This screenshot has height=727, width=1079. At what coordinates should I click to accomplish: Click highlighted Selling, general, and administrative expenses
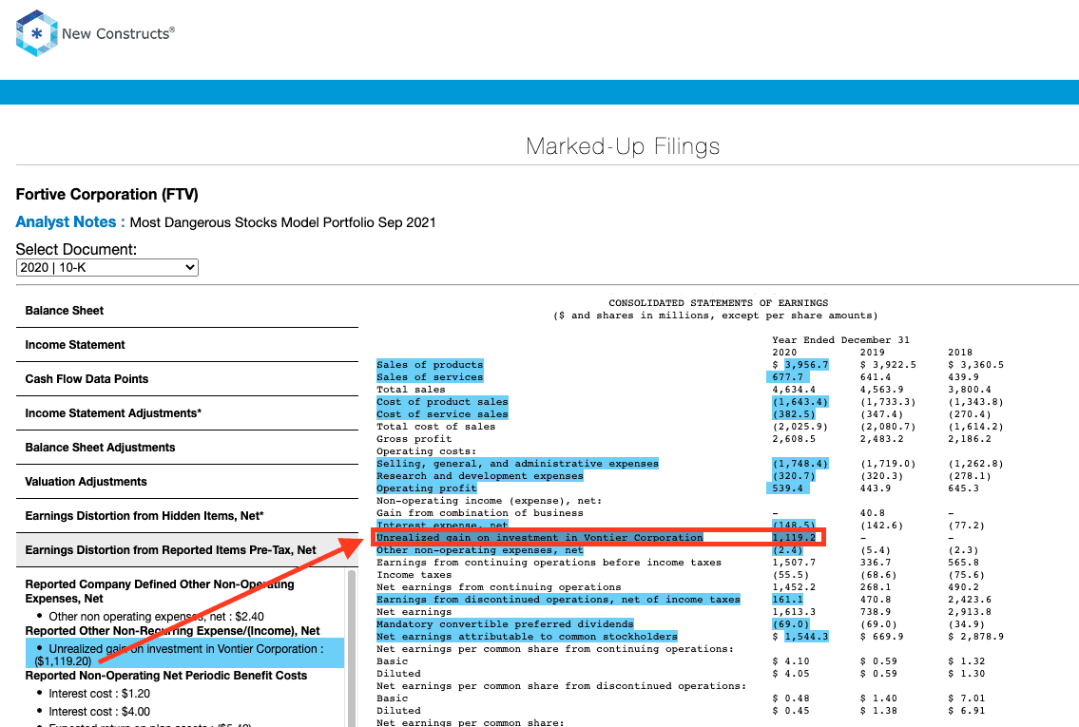point(517,464)
